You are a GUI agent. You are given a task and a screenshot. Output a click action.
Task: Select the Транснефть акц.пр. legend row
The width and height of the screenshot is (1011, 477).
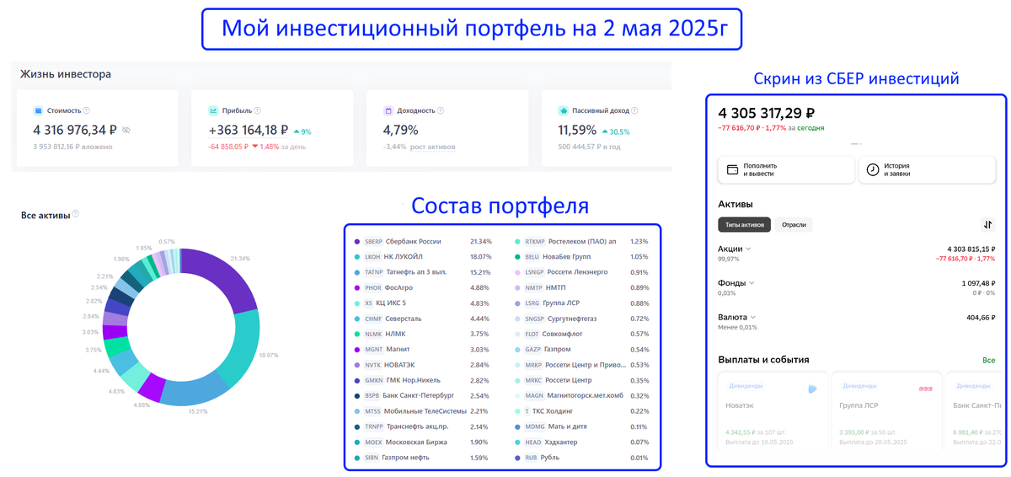click(x=422, y=426)
